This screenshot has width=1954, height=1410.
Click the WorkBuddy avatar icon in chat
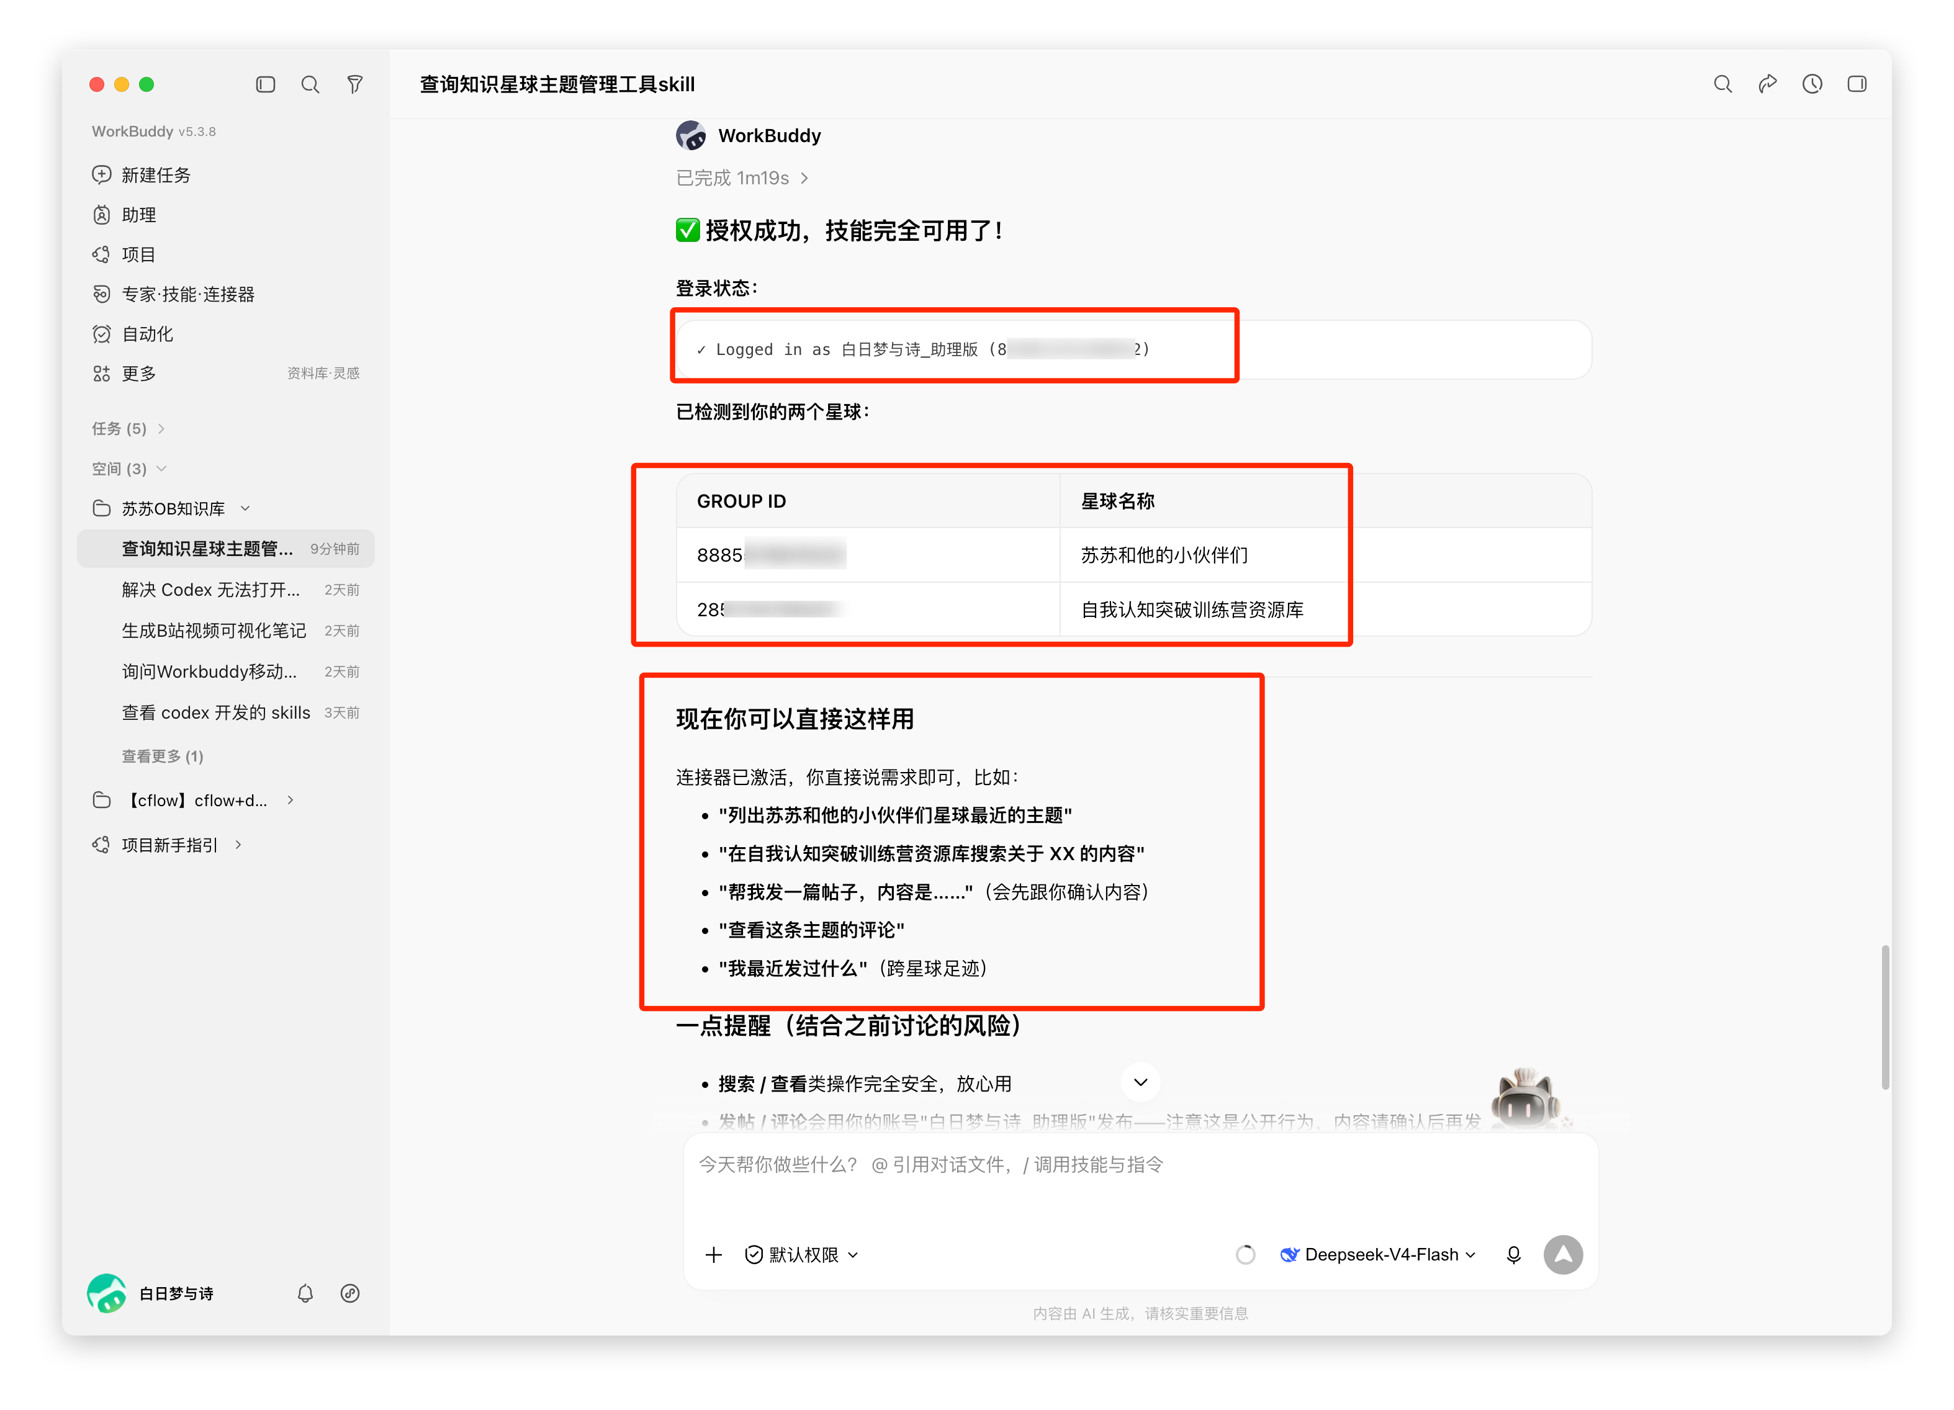pyautogui.click(x=691, y=135)
